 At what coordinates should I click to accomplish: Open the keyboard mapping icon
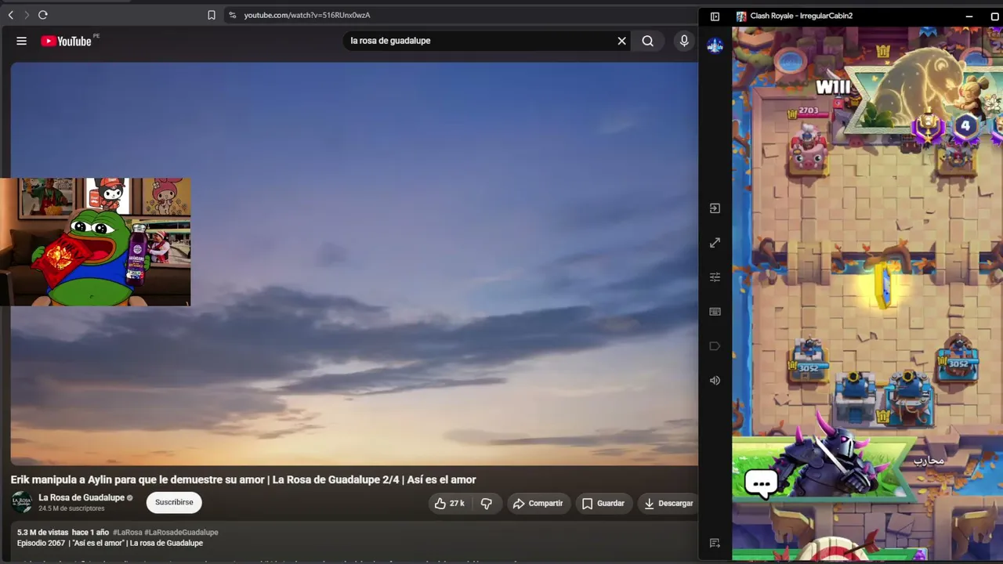coord(715,312)
